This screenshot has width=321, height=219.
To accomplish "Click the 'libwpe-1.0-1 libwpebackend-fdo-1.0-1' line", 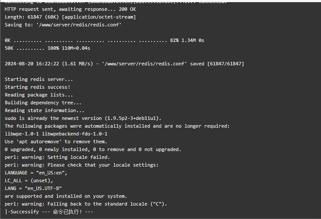I will click(x=56, y=134).
